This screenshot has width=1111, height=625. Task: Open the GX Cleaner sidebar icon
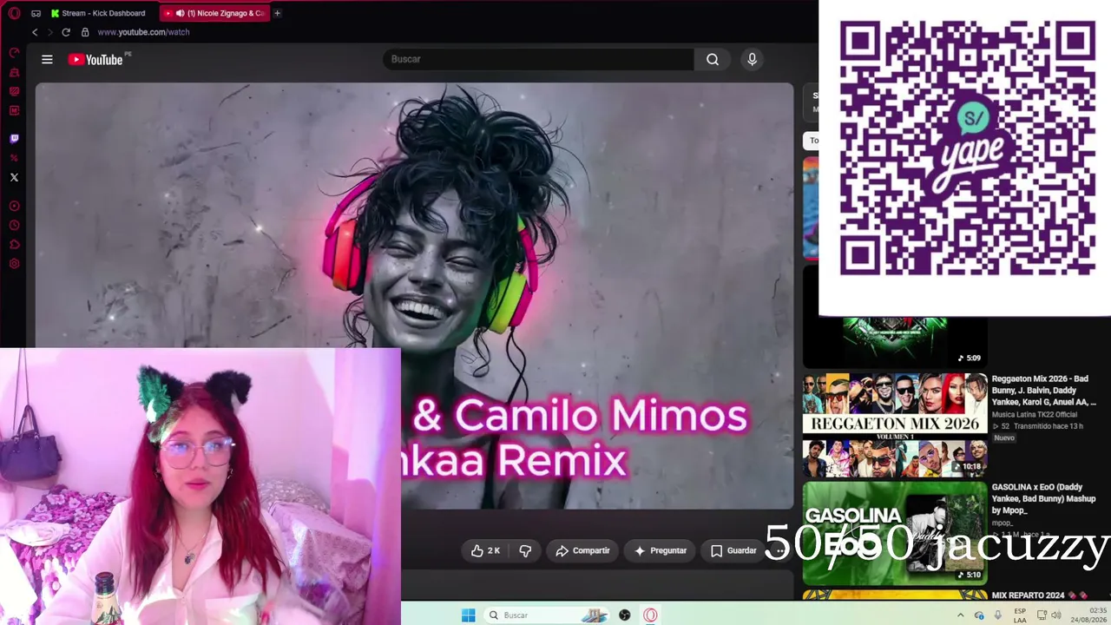coord(14,72)
